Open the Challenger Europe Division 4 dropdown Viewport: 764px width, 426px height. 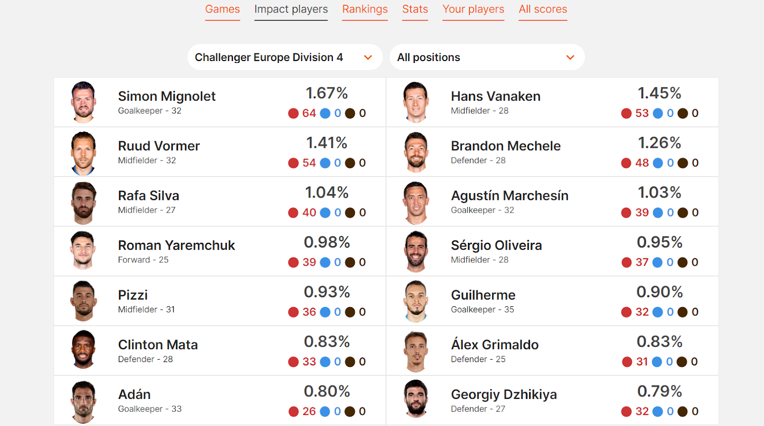tap(285, 57)
